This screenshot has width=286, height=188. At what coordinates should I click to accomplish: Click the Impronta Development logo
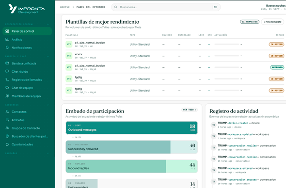pos(27,9)
